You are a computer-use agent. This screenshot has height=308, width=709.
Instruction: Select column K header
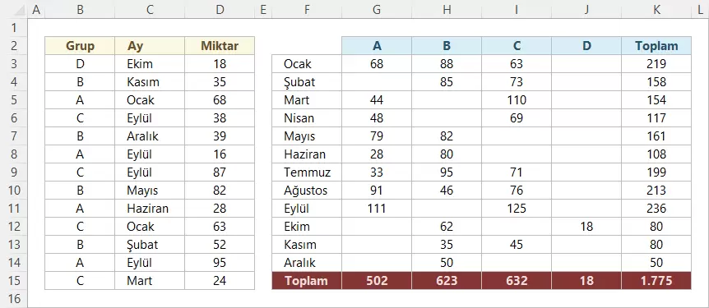point(656,10)
